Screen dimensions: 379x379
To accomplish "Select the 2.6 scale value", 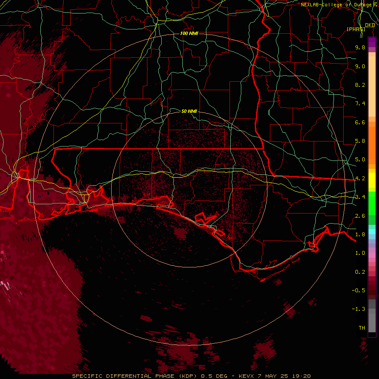I will (360, 216).
